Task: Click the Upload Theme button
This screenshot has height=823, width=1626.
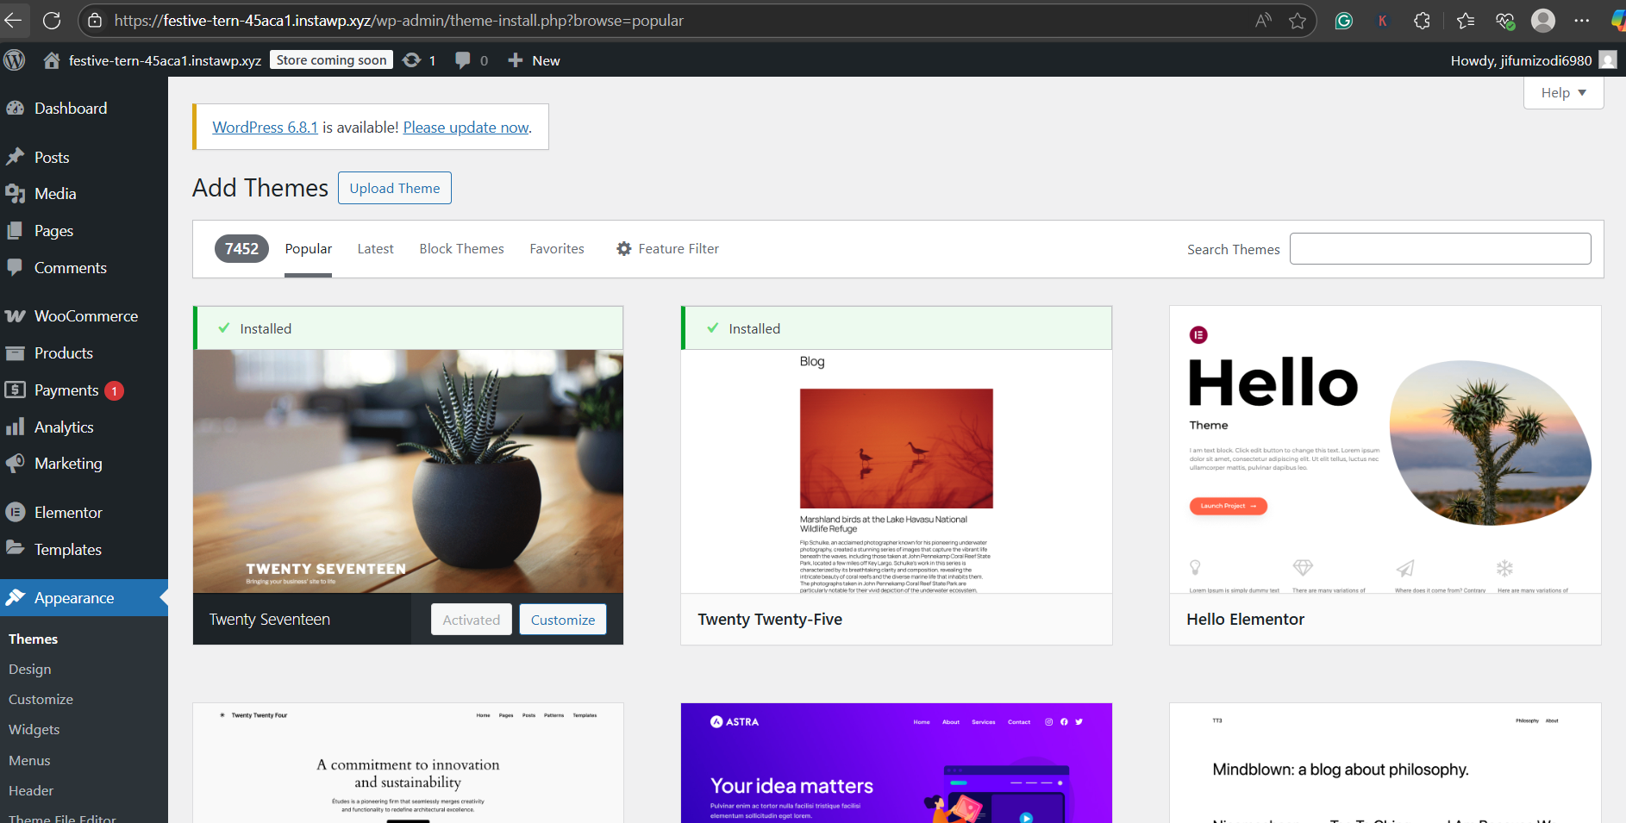Action: [x=395, y=188]
